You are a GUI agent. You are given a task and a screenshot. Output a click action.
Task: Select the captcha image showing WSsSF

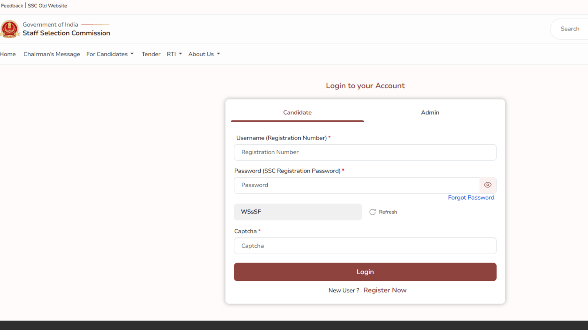tap(297, 212)
